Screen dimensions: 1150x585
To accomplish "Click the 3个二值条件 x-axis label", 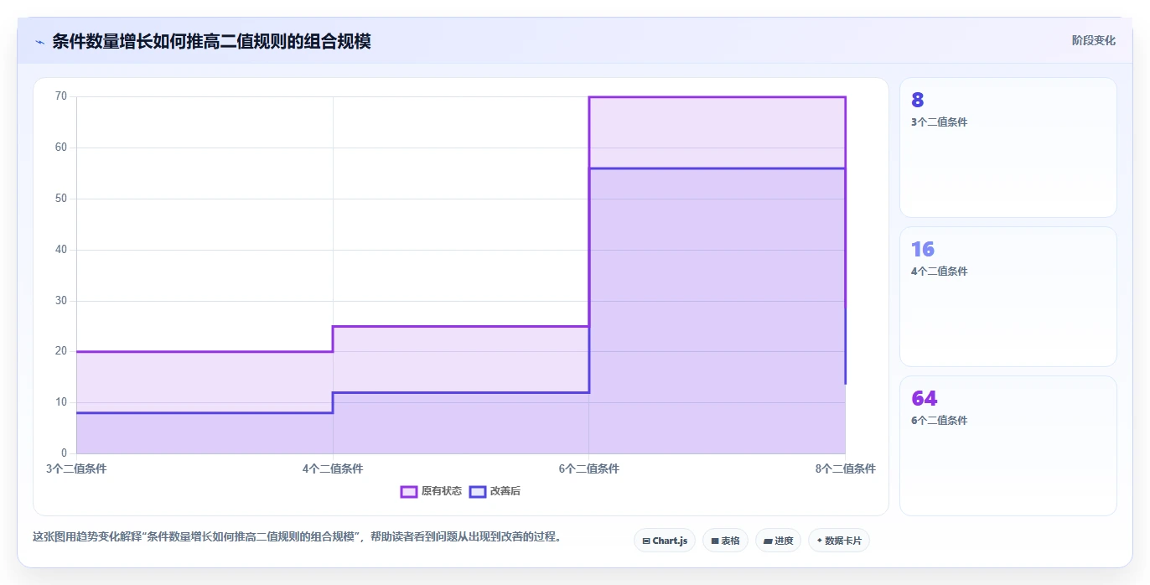I will [76, 469].
